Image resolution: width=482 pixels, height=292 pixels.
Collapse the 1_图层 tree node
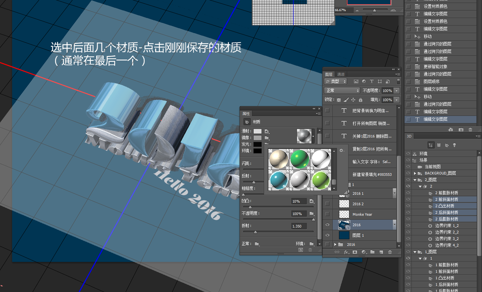tap(415, 252)
